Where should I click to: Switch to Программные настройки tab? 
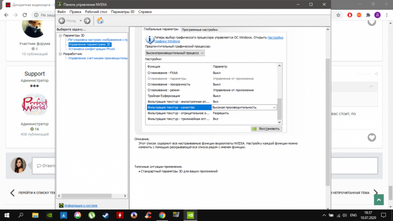pyautogui.click(x=200, y=29)
